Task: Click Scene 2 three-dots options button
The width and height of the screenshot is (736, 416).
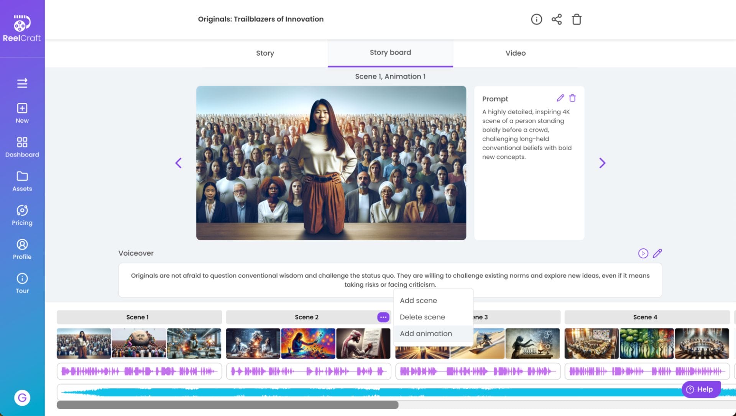Action: [383, 317]
